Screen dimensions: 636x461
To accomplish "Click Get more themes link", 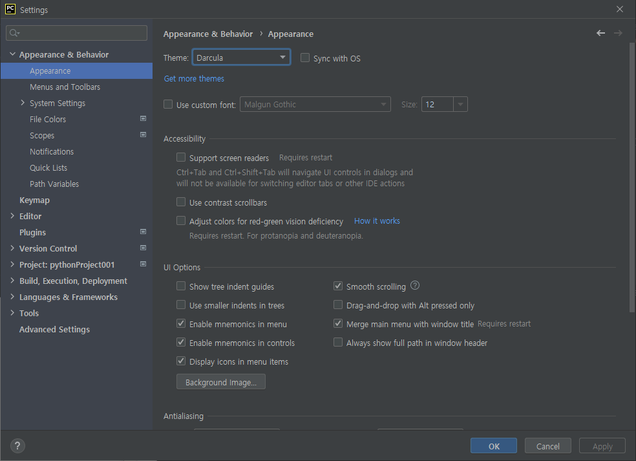I will (194, 78).
